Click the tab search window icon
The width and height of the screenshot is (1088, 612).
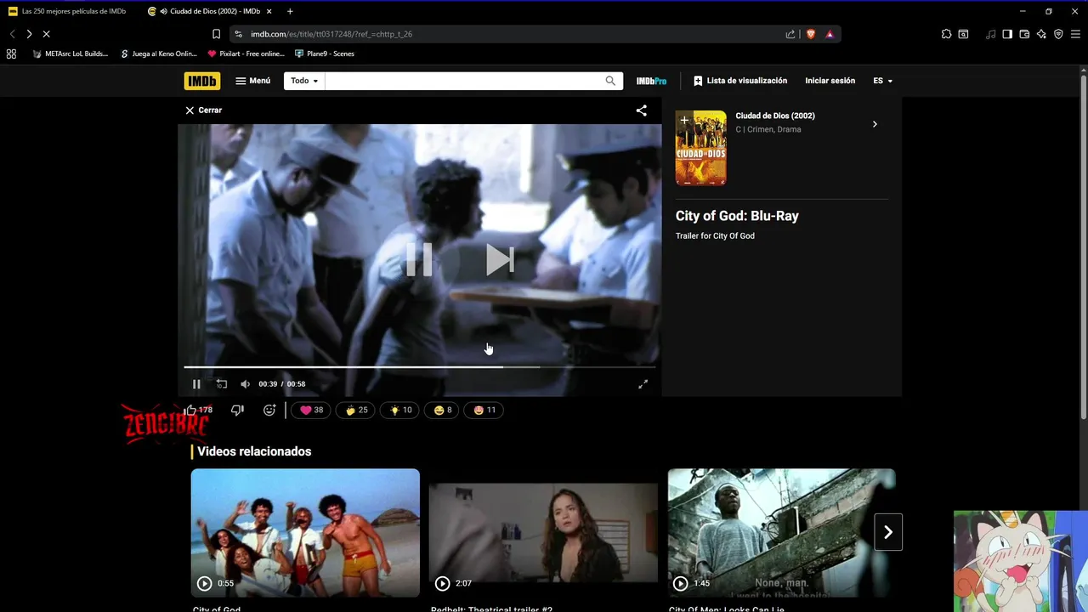[963, 34]
